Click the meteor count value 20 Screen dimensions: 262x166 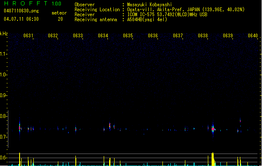click(x=60, y=19)
